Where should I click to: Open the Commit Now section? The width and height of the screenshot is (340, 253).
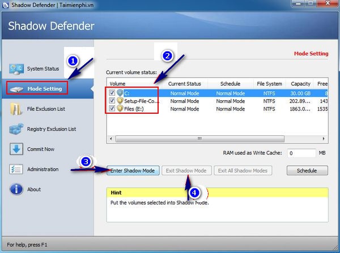tap(41, 149)
